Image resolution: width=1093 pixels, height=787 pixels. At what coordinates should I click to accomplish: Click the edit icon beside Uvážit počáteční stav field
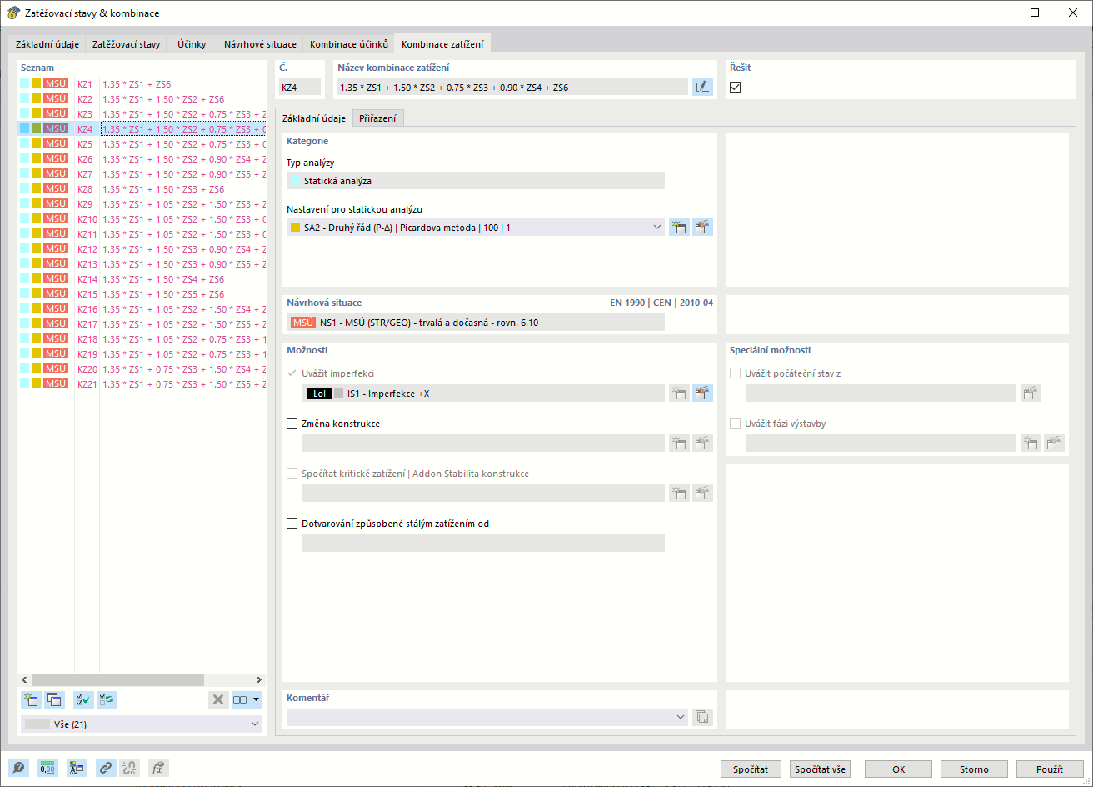(1031, 393)
